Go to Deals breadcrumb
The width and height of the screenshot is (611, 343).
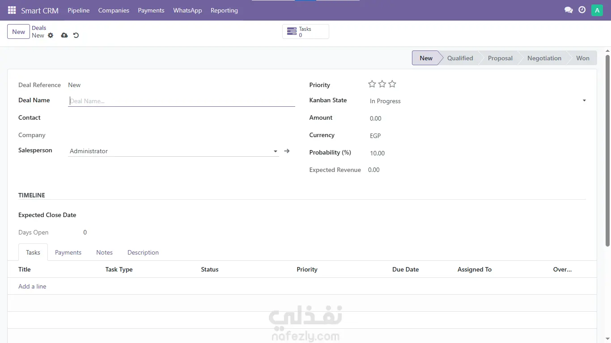click(x=39, y=28)
